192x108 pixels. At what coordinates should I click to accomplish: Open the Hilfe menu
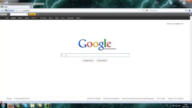(x=42, y=4)
